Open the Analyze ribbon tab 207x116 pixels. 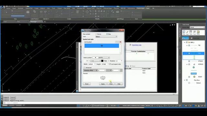42,8
